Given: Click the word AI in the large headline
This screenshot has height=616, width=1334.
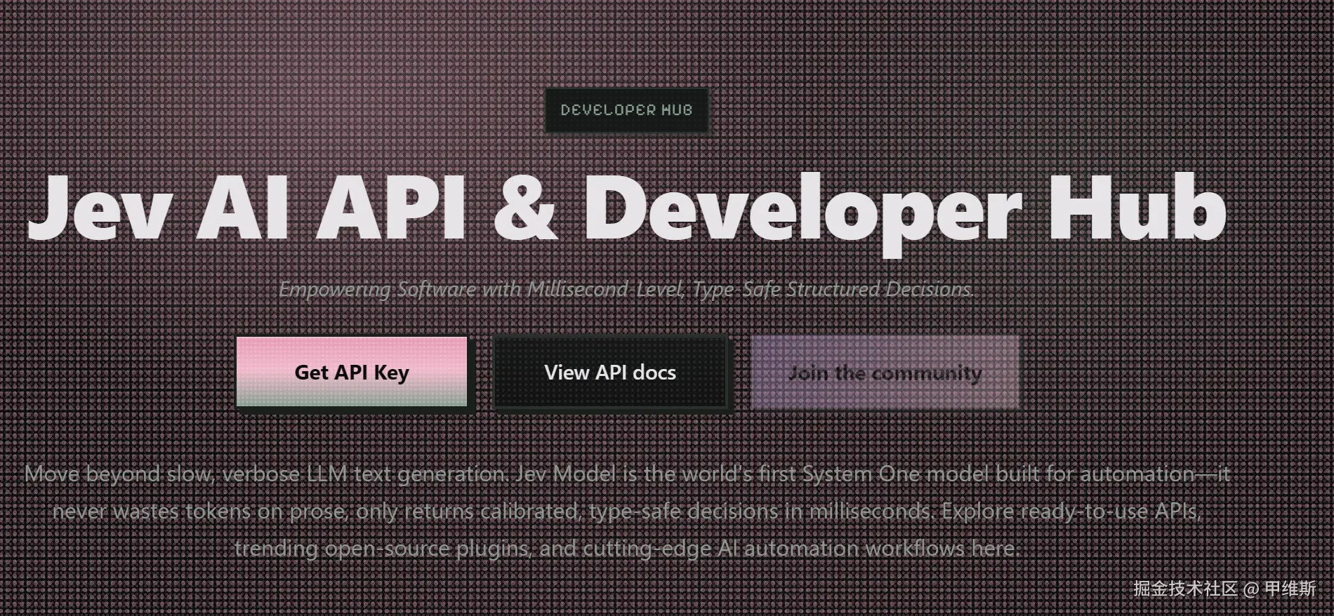Looking at the screenshot, I should pos(242,208).
